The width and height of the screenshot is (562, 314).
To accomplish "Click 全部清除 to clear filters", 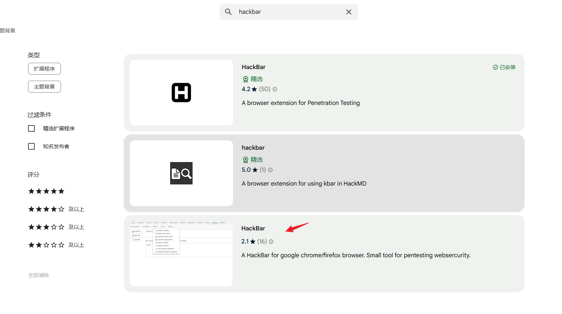I will [x=39, y=275].
